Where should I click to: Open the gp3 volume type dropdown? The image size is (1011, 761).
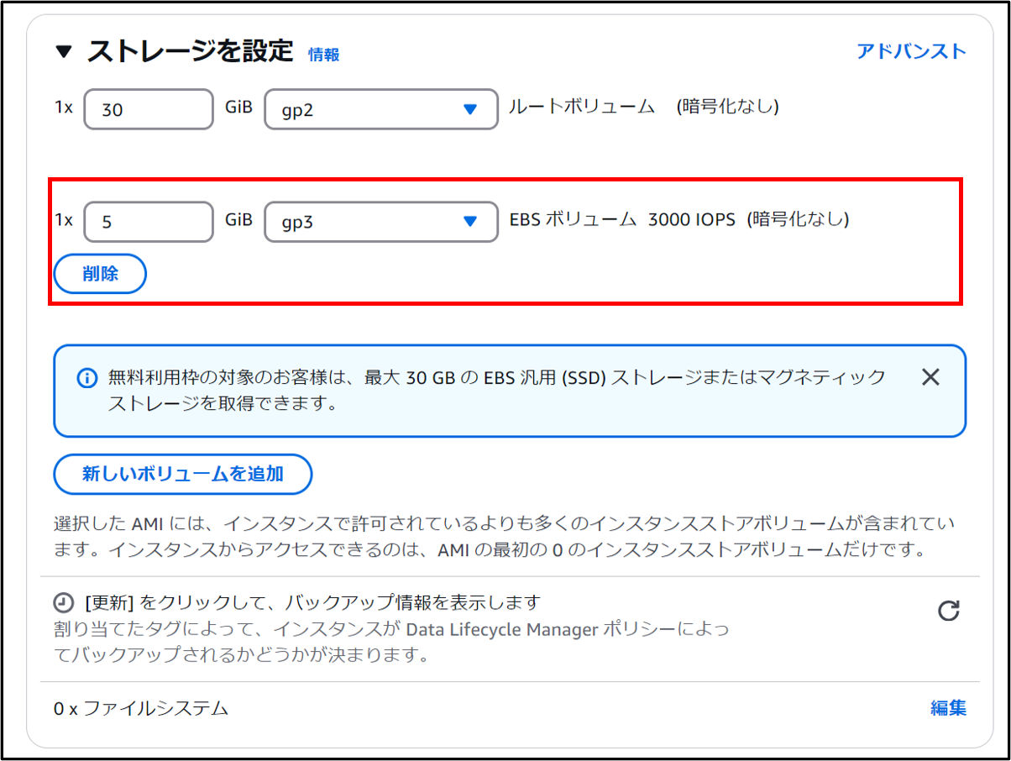381,222
